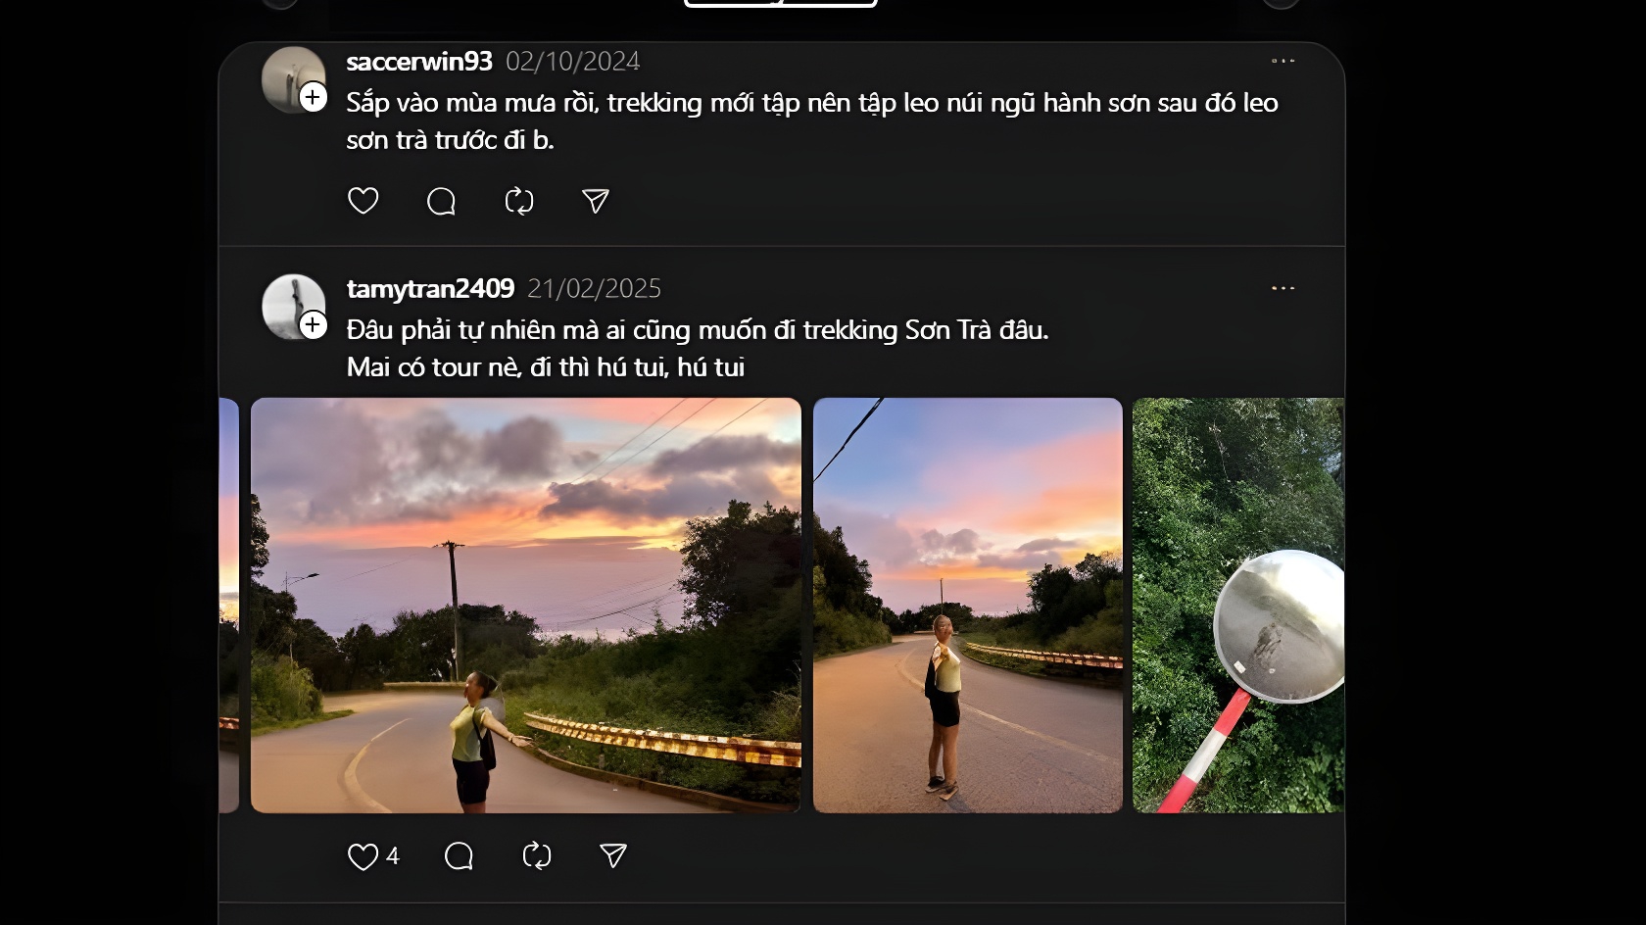Click the 21/02/2025 post timestamp
Screen dimensions: 1646x925
(x=595, y=289)
